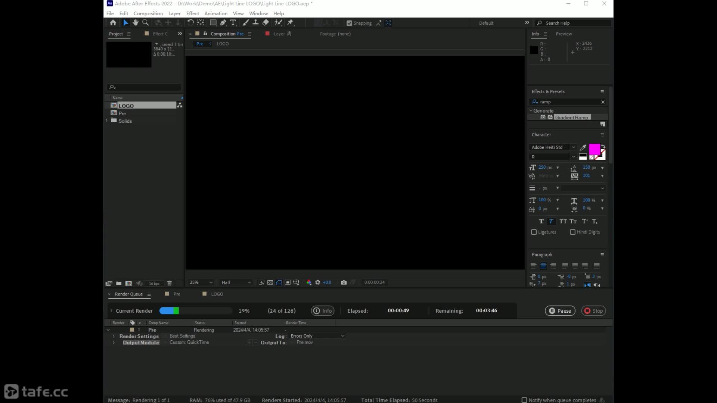Select the Hand tool
Image resolution: width=717 pixels, height=403 pixels.
(x=136, y=23)
